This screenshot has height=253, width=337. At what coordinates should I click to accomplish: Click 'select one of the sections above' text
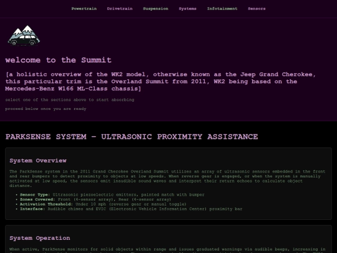coord(70,100)
